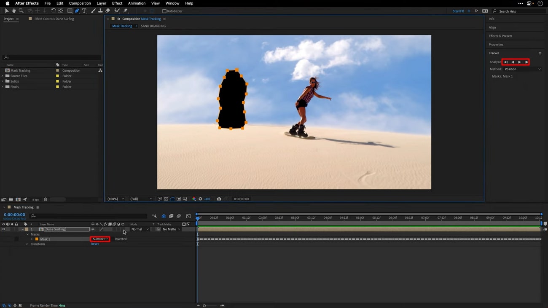Open the Layer menu
The height and width of the screenshot is (308, 548).
101,3
